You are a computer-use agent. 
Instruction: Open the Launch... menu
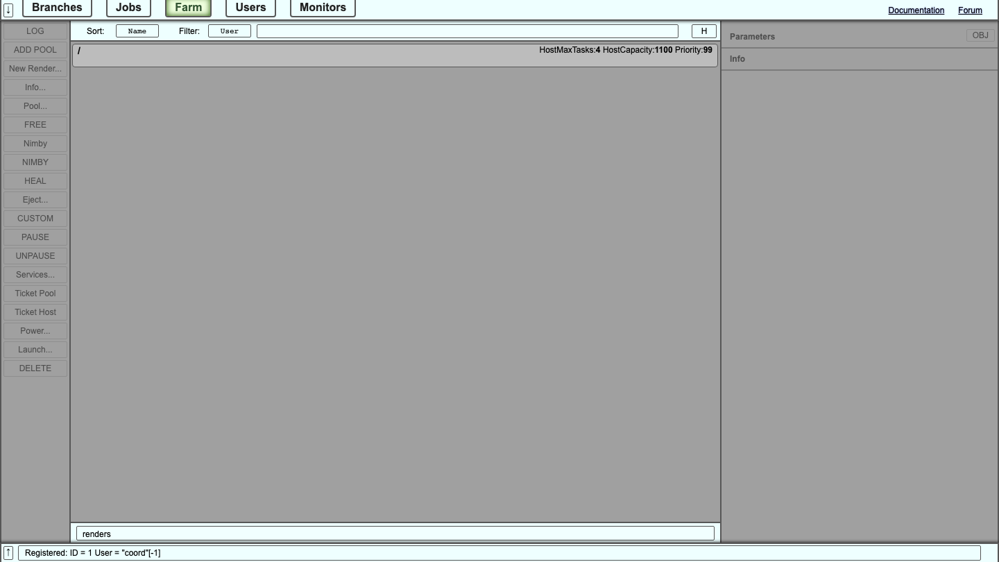coord(35,350)
